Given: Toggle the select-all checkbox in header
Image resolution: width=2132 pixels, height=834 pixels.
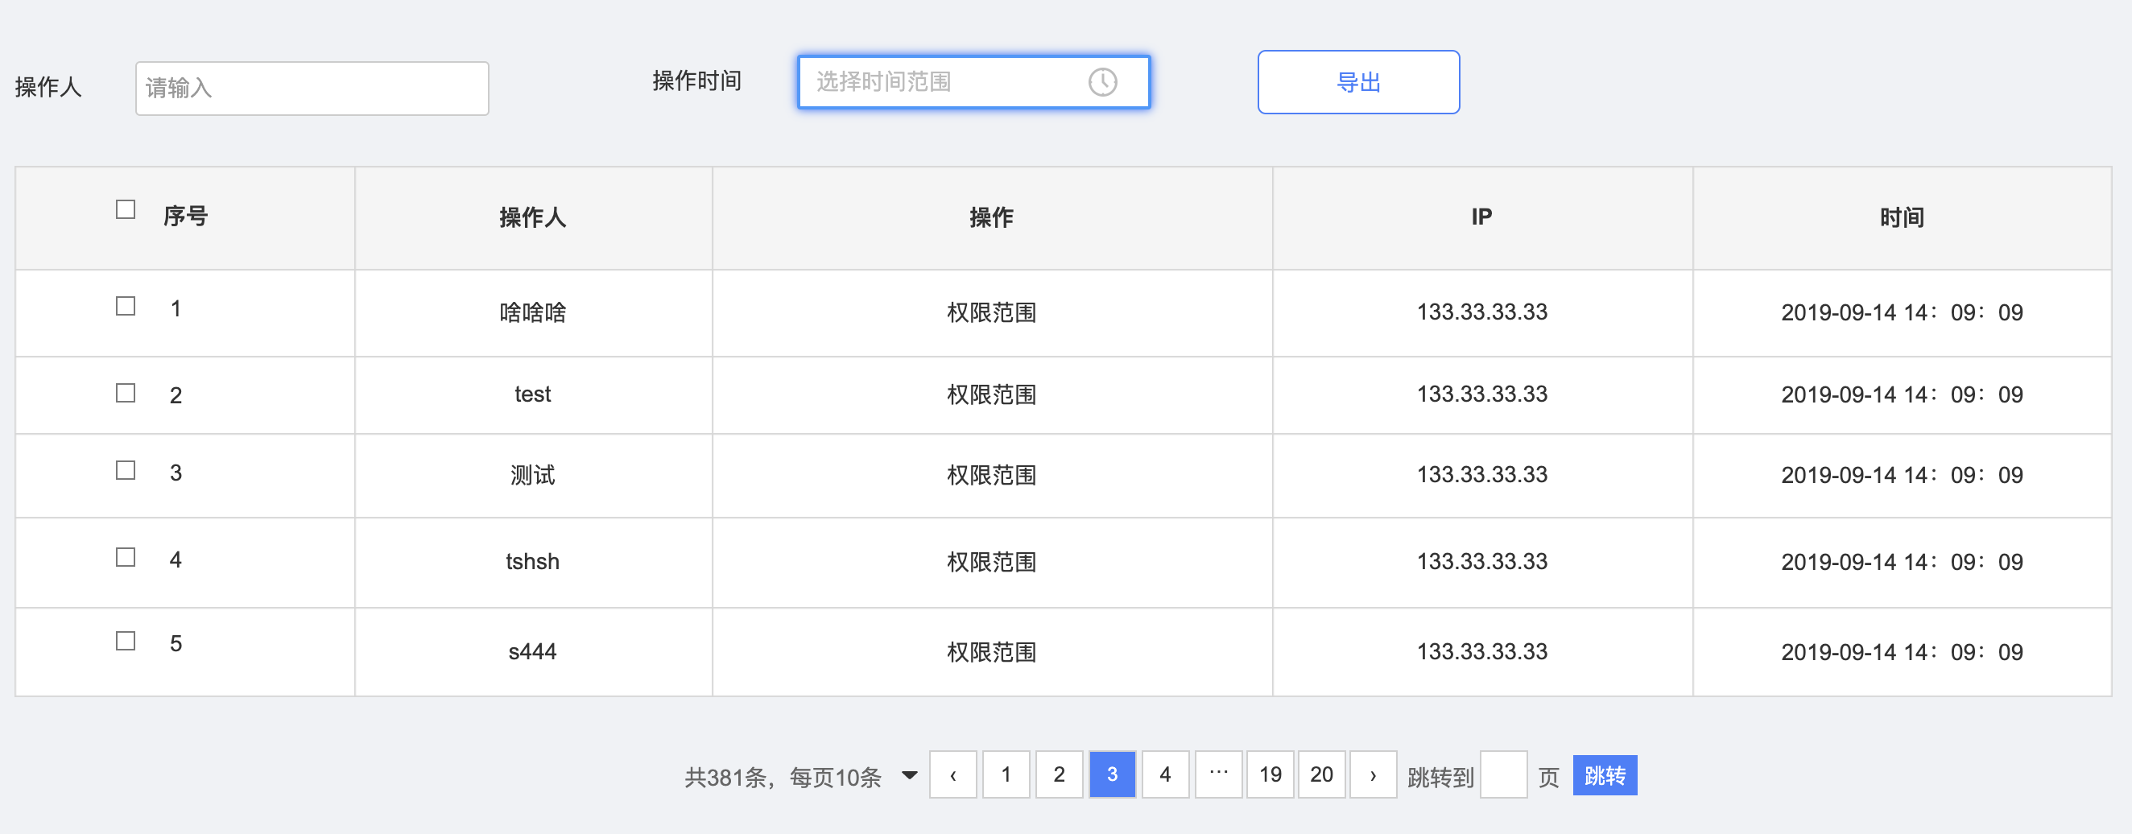Looking at the screenshot, I should tap(126, 210).
